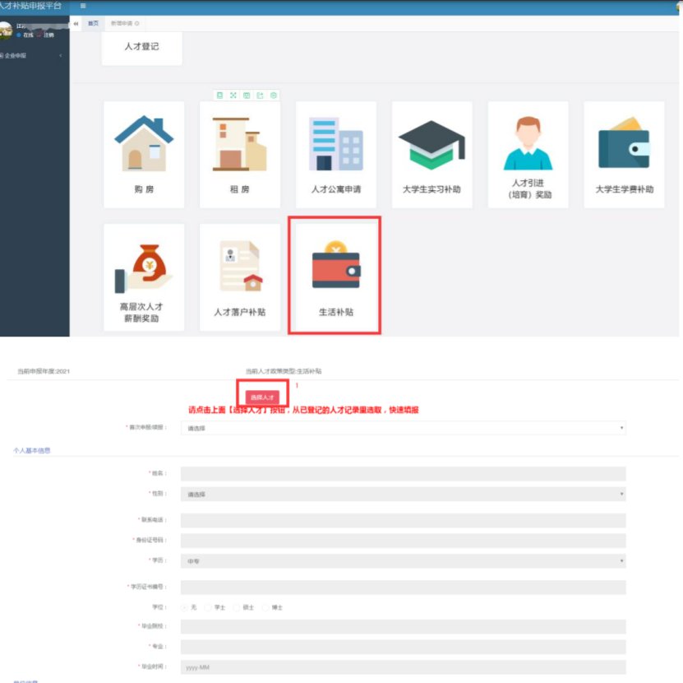
Task: Open the 购房 house purchase subsidy card
Action: [144, 155]
